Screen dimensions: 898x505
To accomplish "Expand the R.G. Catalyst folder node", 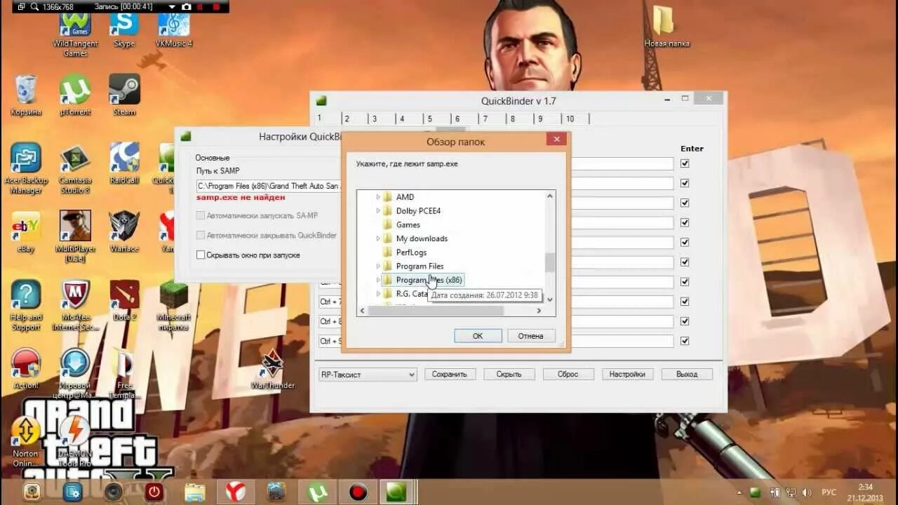I will click(378, 294).
